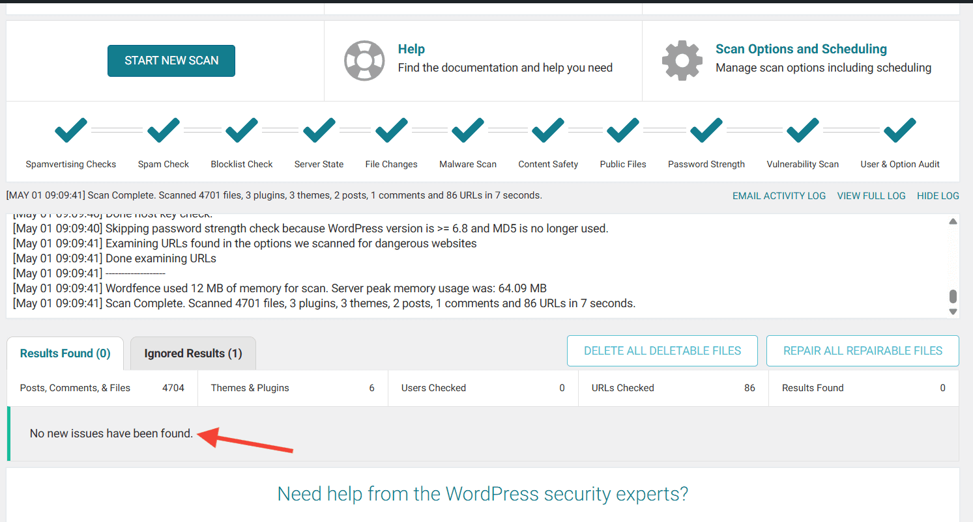Click the Vulnerability Scan checkmark icon
The image size is (973, 522).
pyautogui.click(x=803, y=130)
